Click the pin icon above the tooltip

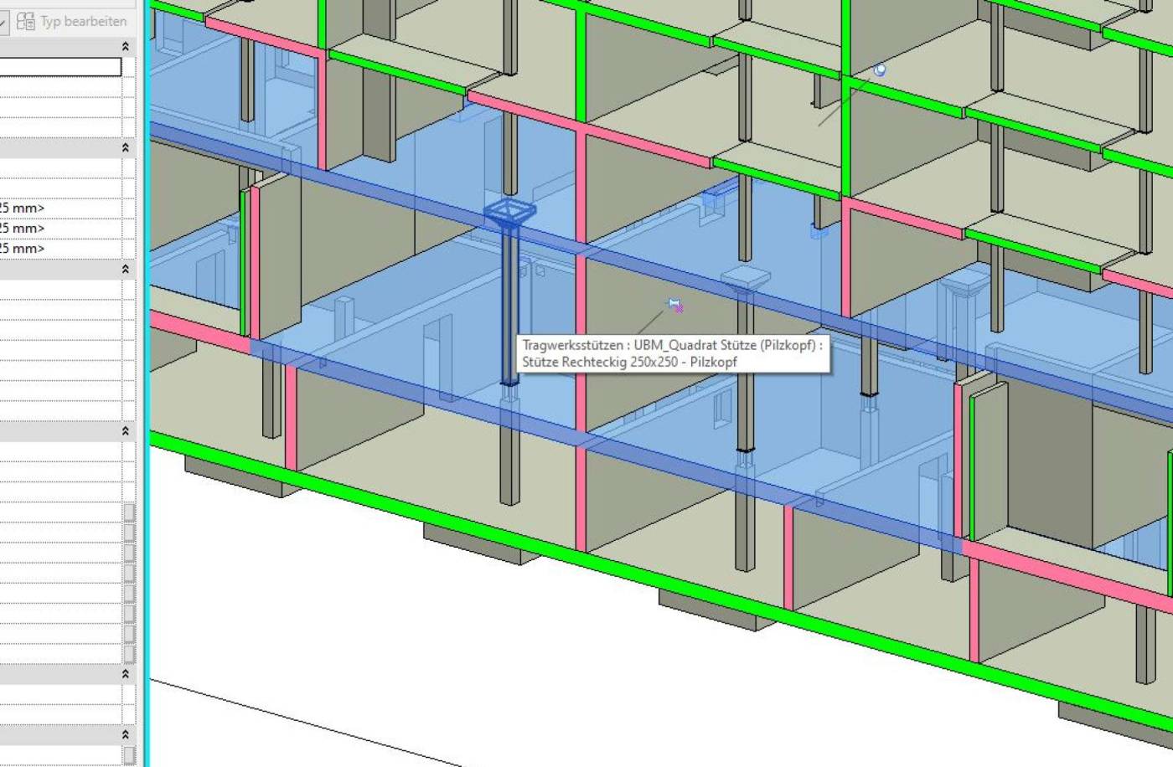[x=674, y=306]
